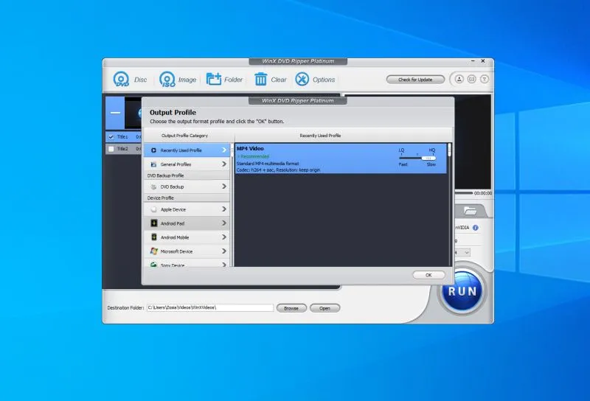Click the user account icon
Viewport: 590px width, 401px height.
[x=459, y=79]
